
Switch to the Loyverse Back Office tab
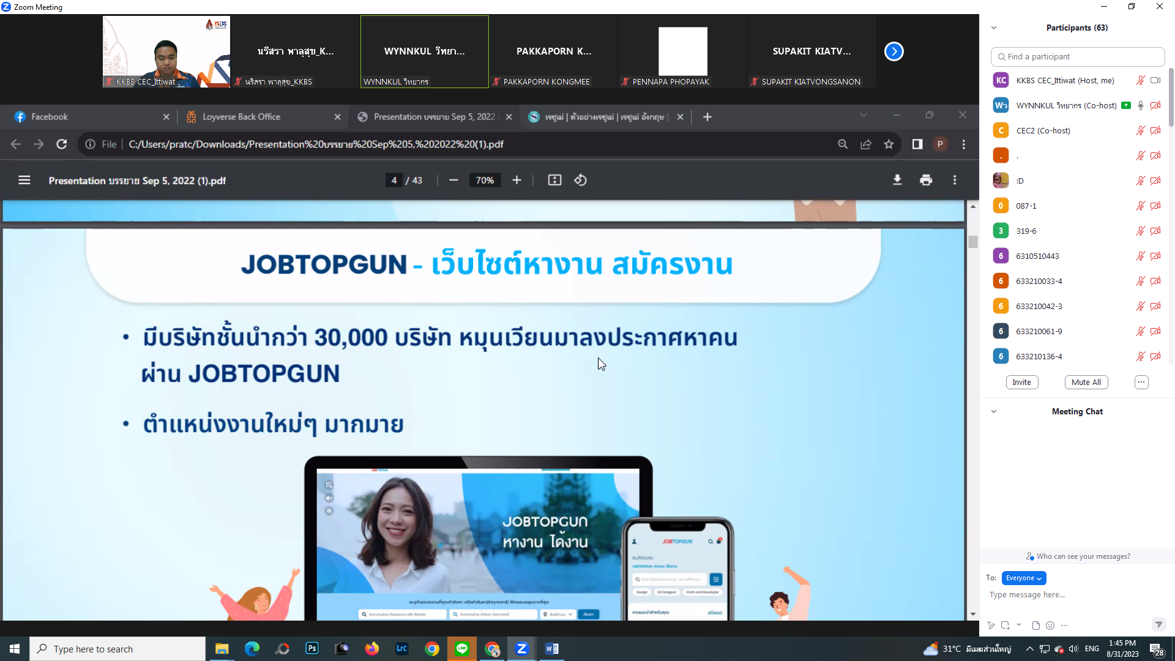[x=263, y=117]
